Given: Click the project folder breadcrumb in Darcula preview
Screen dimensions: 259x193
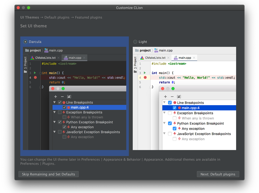Looking at the screenshot, I should [x=33, y=50].
